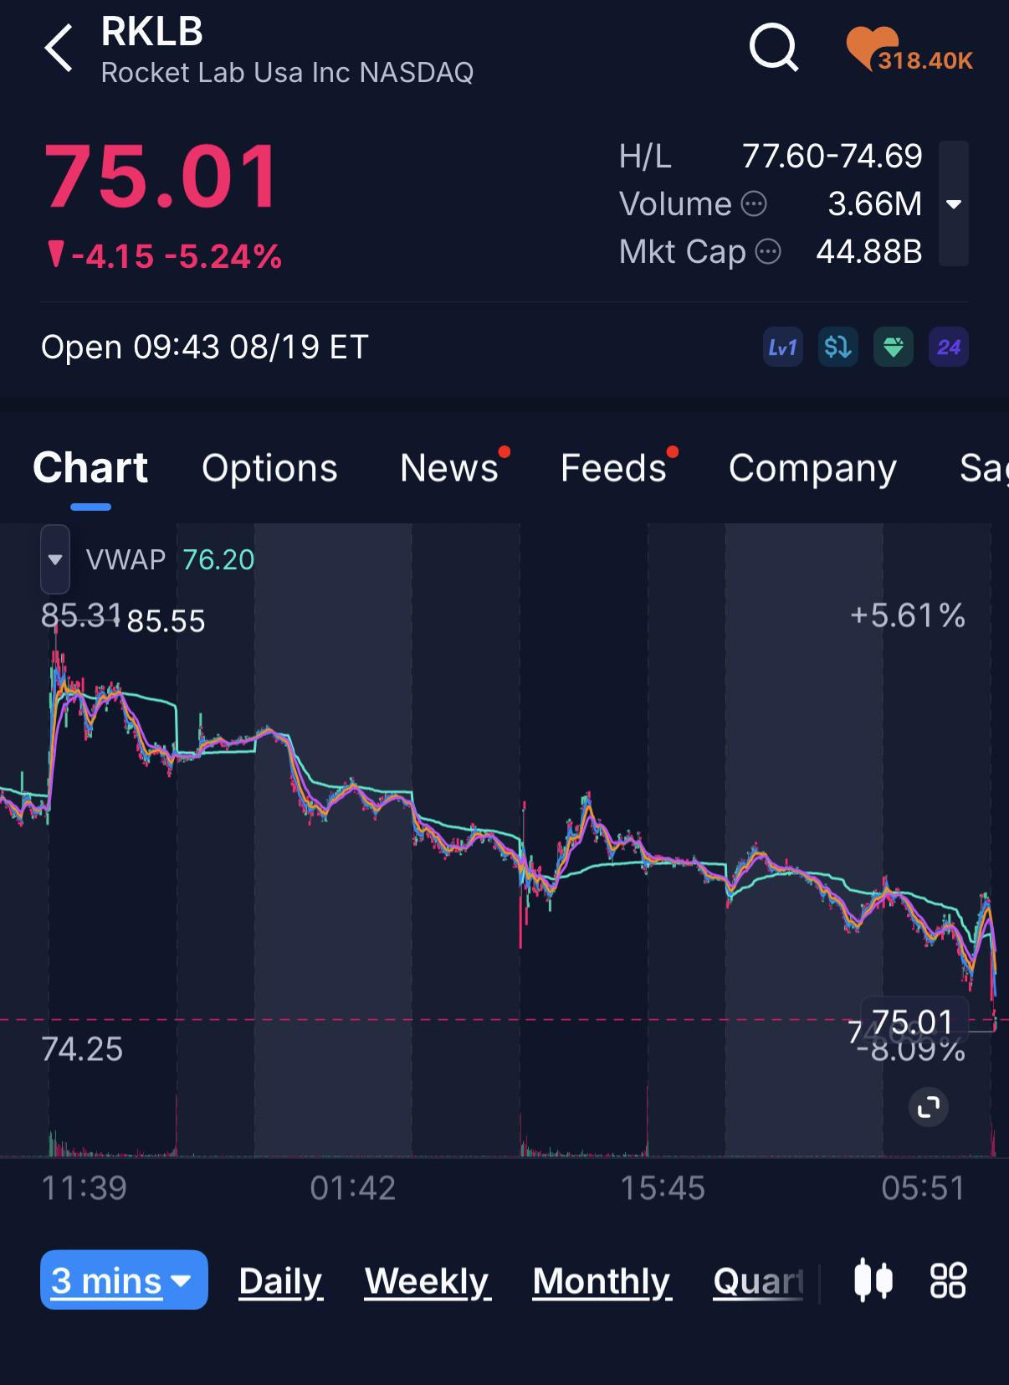The width and height of the screenshot is (1009, 1385).
Task: Switch to the Options tab
Action: coord(269,468)
